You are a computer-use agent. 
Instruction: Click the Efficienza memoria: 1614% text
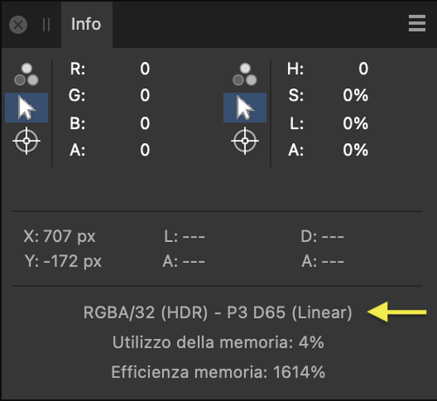pyautogui.click(x=218, y=372)
